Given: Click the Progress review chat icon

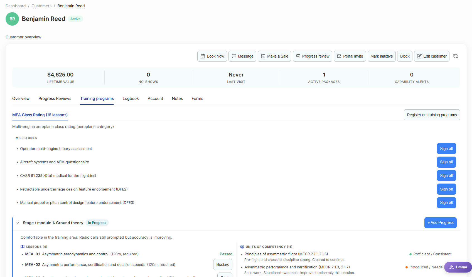Looking at the screenshot, I should click(x=298, y=56).
